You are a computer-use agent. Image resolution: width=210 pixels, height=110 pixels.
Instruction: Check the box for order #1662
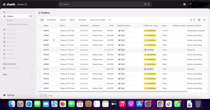(40, 35)
